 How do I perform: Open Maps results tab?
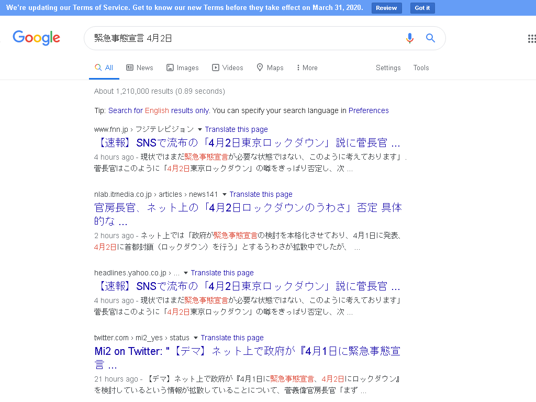click(270, 68)
